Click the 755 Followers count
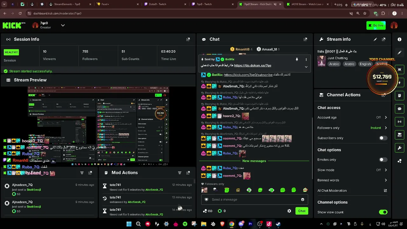The height and width of the screenshot is (229, 407). click(85, 52)
